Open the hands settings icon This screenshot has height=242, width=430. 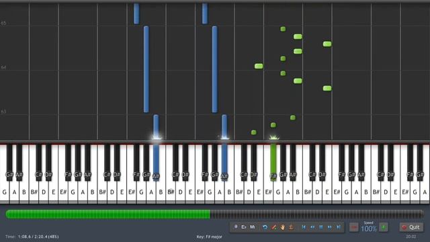click(x=282, y=227)
